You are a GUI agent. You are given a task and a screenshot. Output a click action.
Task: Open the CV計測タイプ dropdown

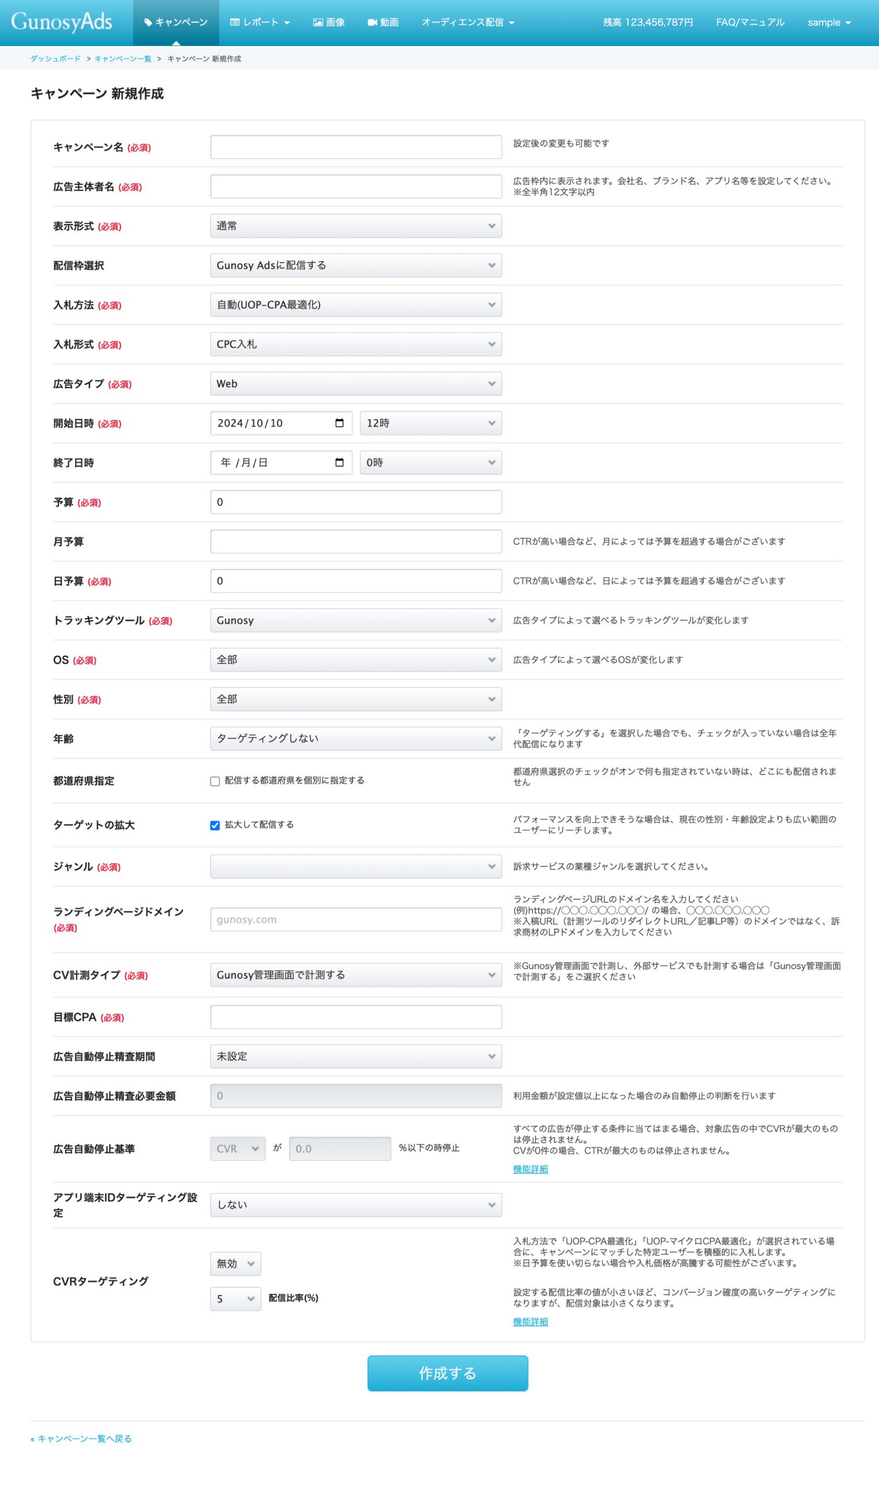coord(356,975)
